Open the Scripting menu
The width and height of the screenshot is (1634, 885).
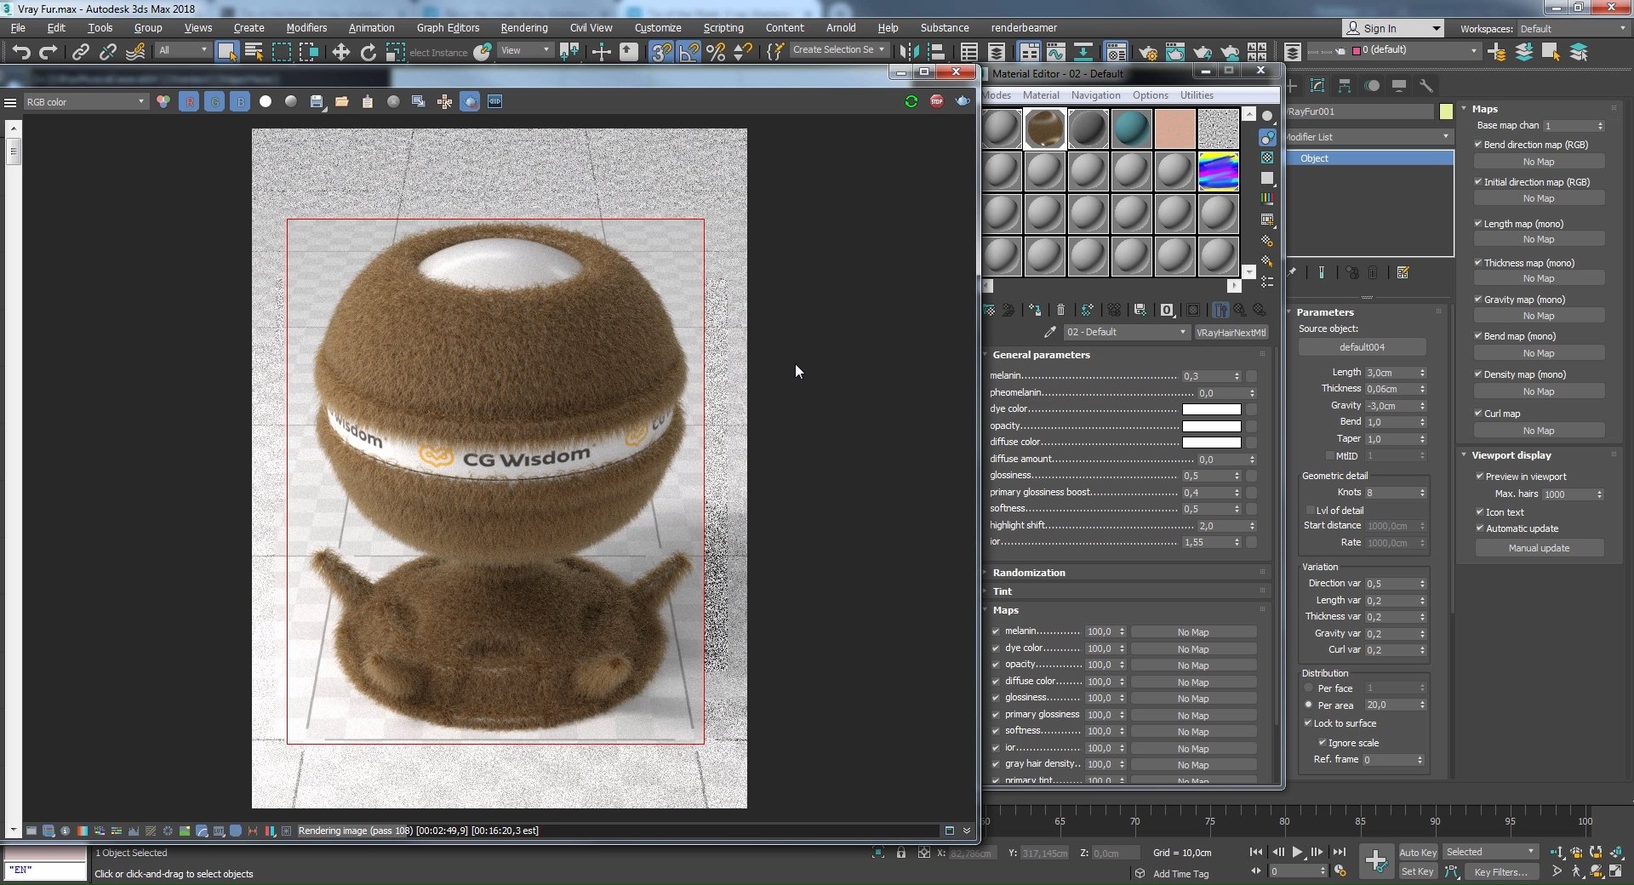[x=723, y=28]
